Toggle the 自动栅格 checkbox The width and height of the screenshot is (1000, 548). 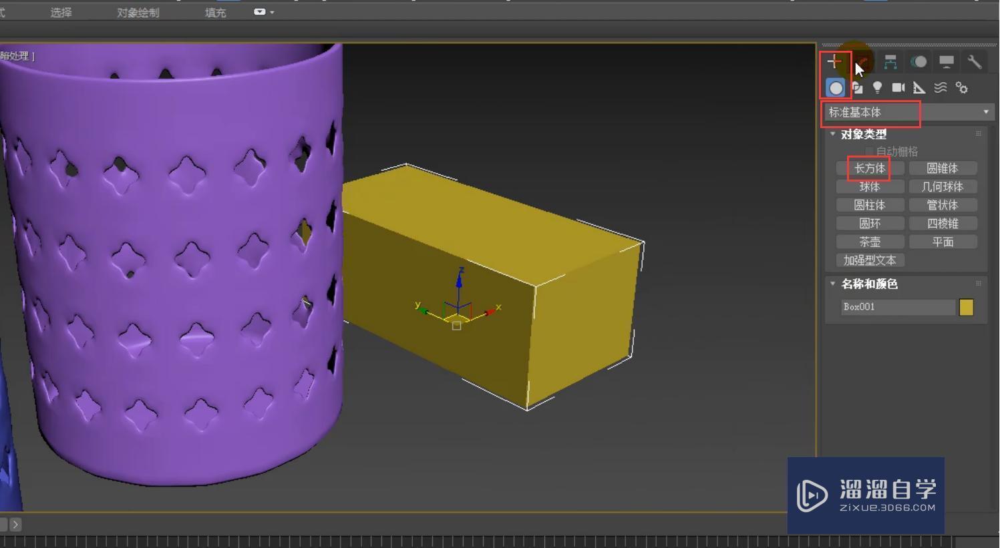click(x=869, y=152)
